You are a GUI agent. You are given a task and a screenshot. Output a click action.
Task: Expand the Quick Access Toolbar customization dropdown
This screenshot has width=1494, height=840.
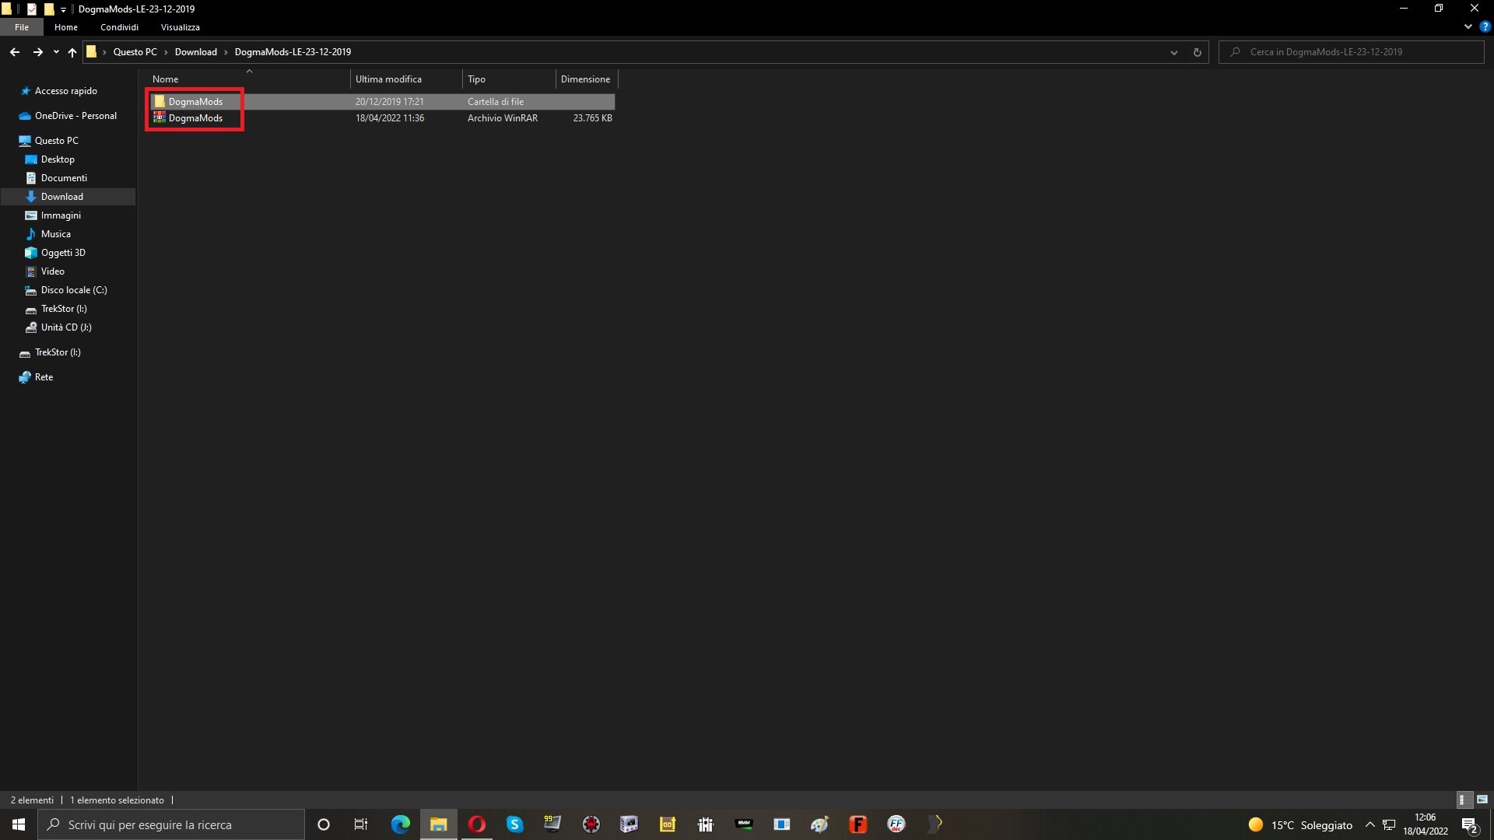point(63,9)
